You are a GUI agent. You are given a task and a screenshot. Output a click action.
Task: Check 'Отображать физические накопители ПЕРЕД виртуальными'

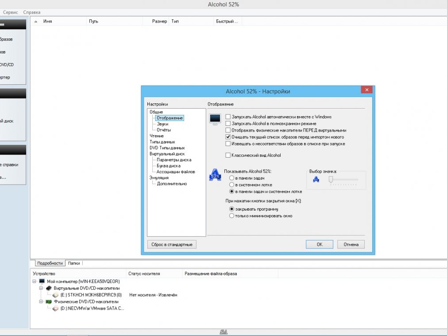(228, 130)
